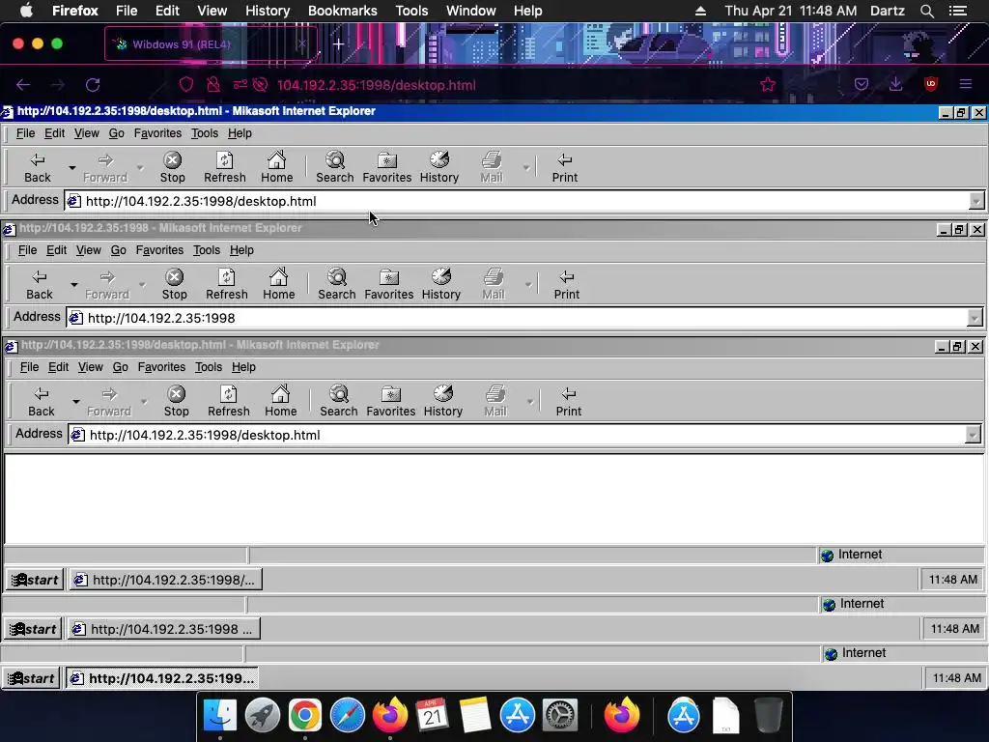The image size is (989, 742).
Task: Click Print in the innermost Explorer window toolbar
Action: coord(568,401)
